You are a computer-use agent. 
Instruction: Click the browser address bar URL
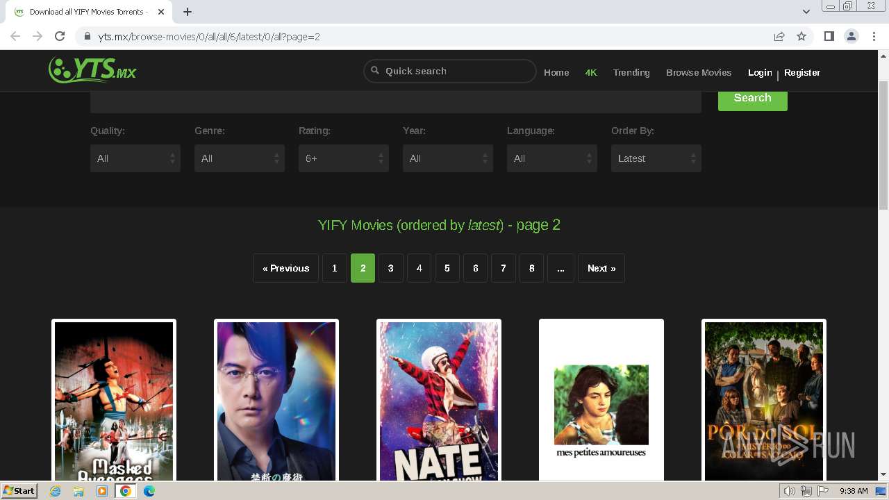209,37
